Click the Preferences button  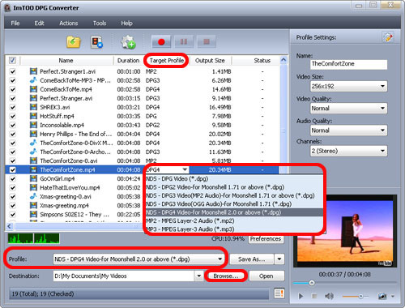266,239
